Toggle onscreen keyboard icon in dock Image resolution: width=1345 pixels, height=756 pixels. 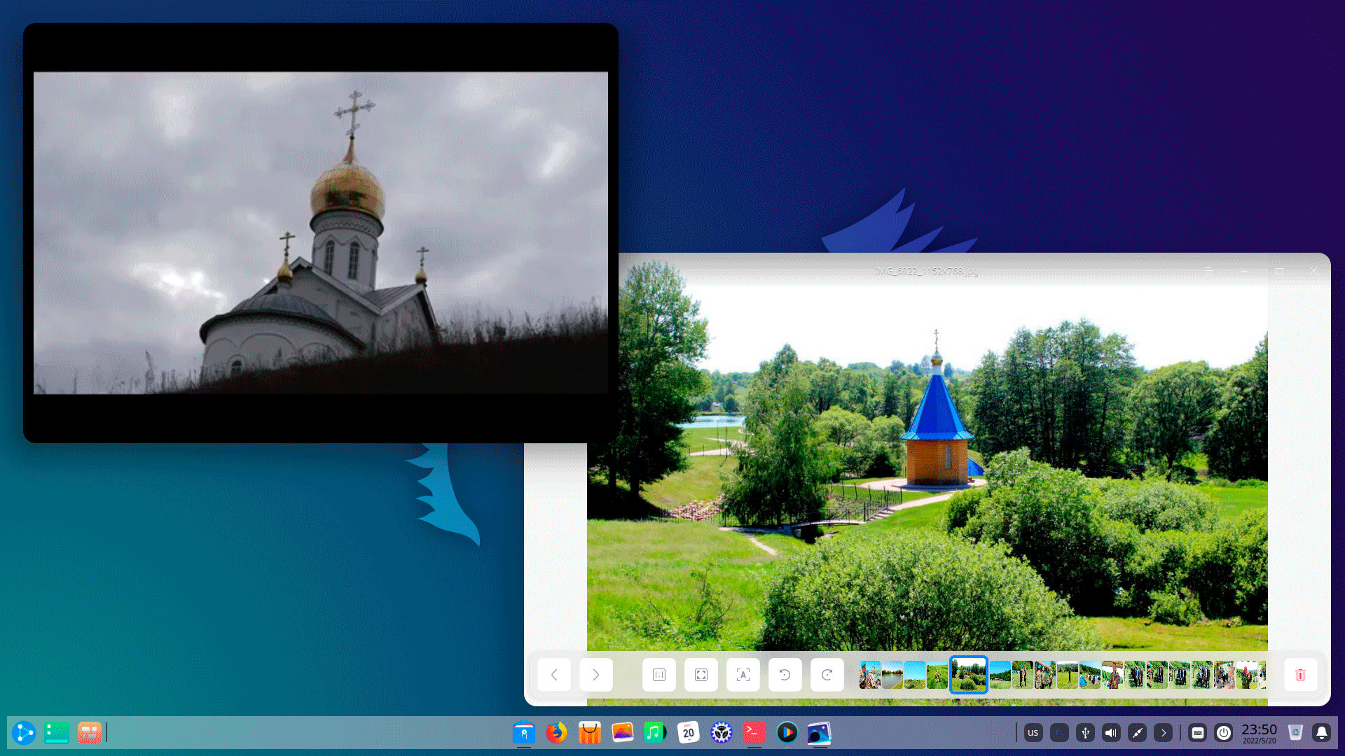click(1198, 733)
